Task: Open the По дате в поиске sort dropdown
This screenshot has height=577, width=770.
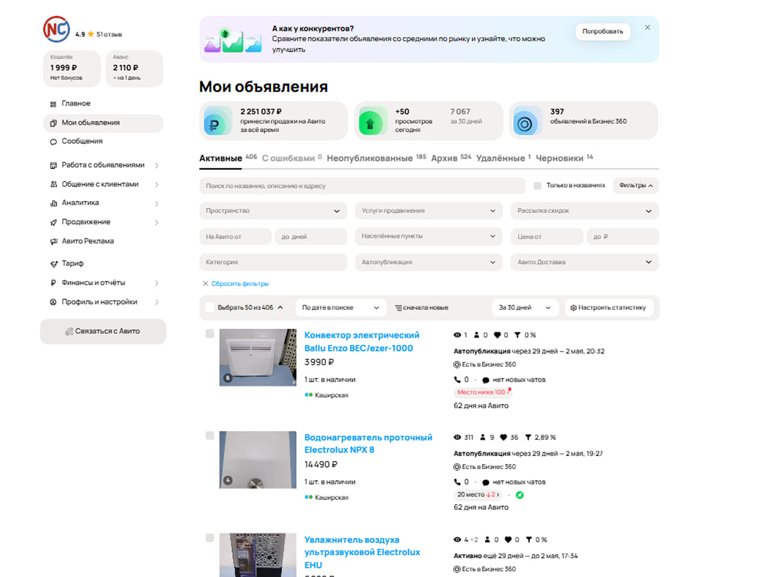Action: click(x=341, y=308)
